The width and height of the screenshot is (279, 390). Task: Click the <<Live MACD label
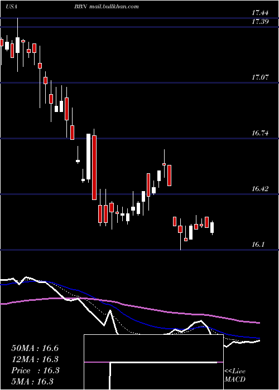(235, 375)
